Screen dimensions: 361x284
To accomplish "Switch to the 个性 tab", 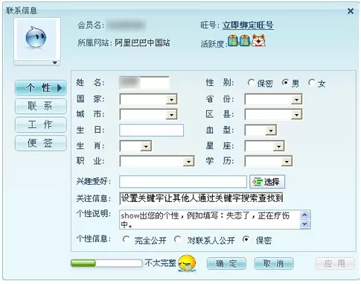I will [x=41, y=88].
